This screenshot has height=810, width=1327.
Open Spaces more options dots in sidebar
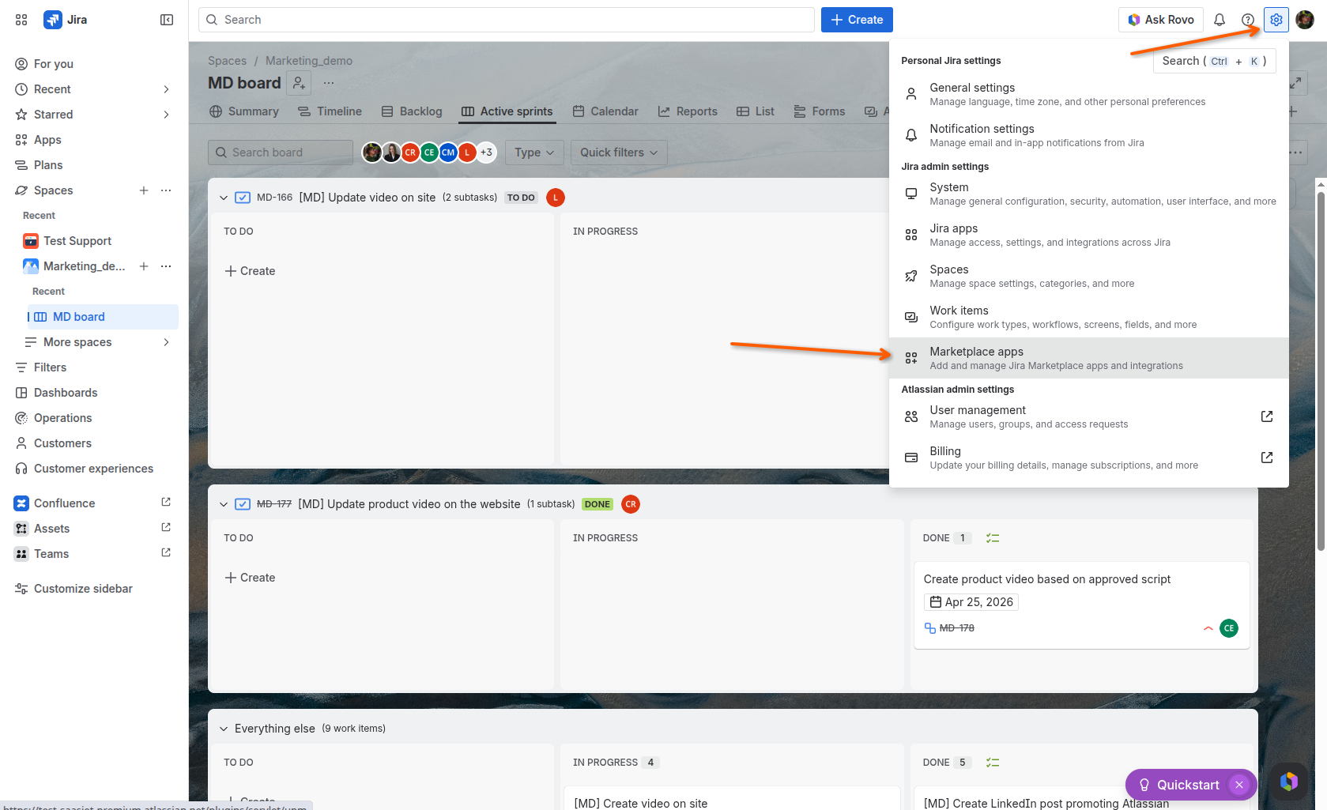166,190
